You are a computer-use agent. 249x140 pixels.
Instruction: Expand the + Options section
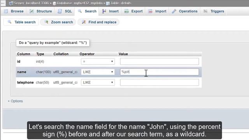[x=15, y=101]
